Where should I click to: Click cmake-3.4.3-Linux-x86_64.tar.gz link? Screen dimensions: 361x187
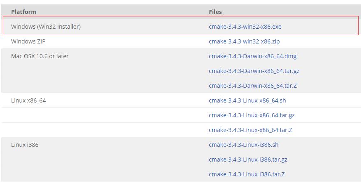coord(252,115)
